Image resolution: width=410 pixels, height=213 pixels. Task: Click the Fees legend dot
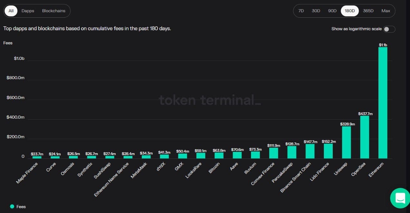12,207
